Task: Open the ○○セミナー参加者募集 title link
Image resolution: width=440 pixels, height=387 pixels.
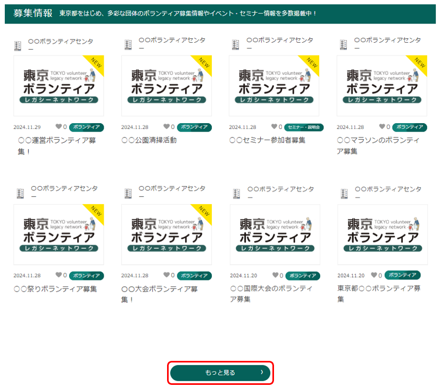Action: 267,140
